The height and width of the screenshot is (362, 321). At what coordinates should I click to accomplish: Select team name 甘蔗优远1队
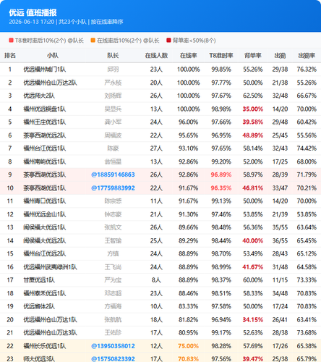click(x=39, y=280)
